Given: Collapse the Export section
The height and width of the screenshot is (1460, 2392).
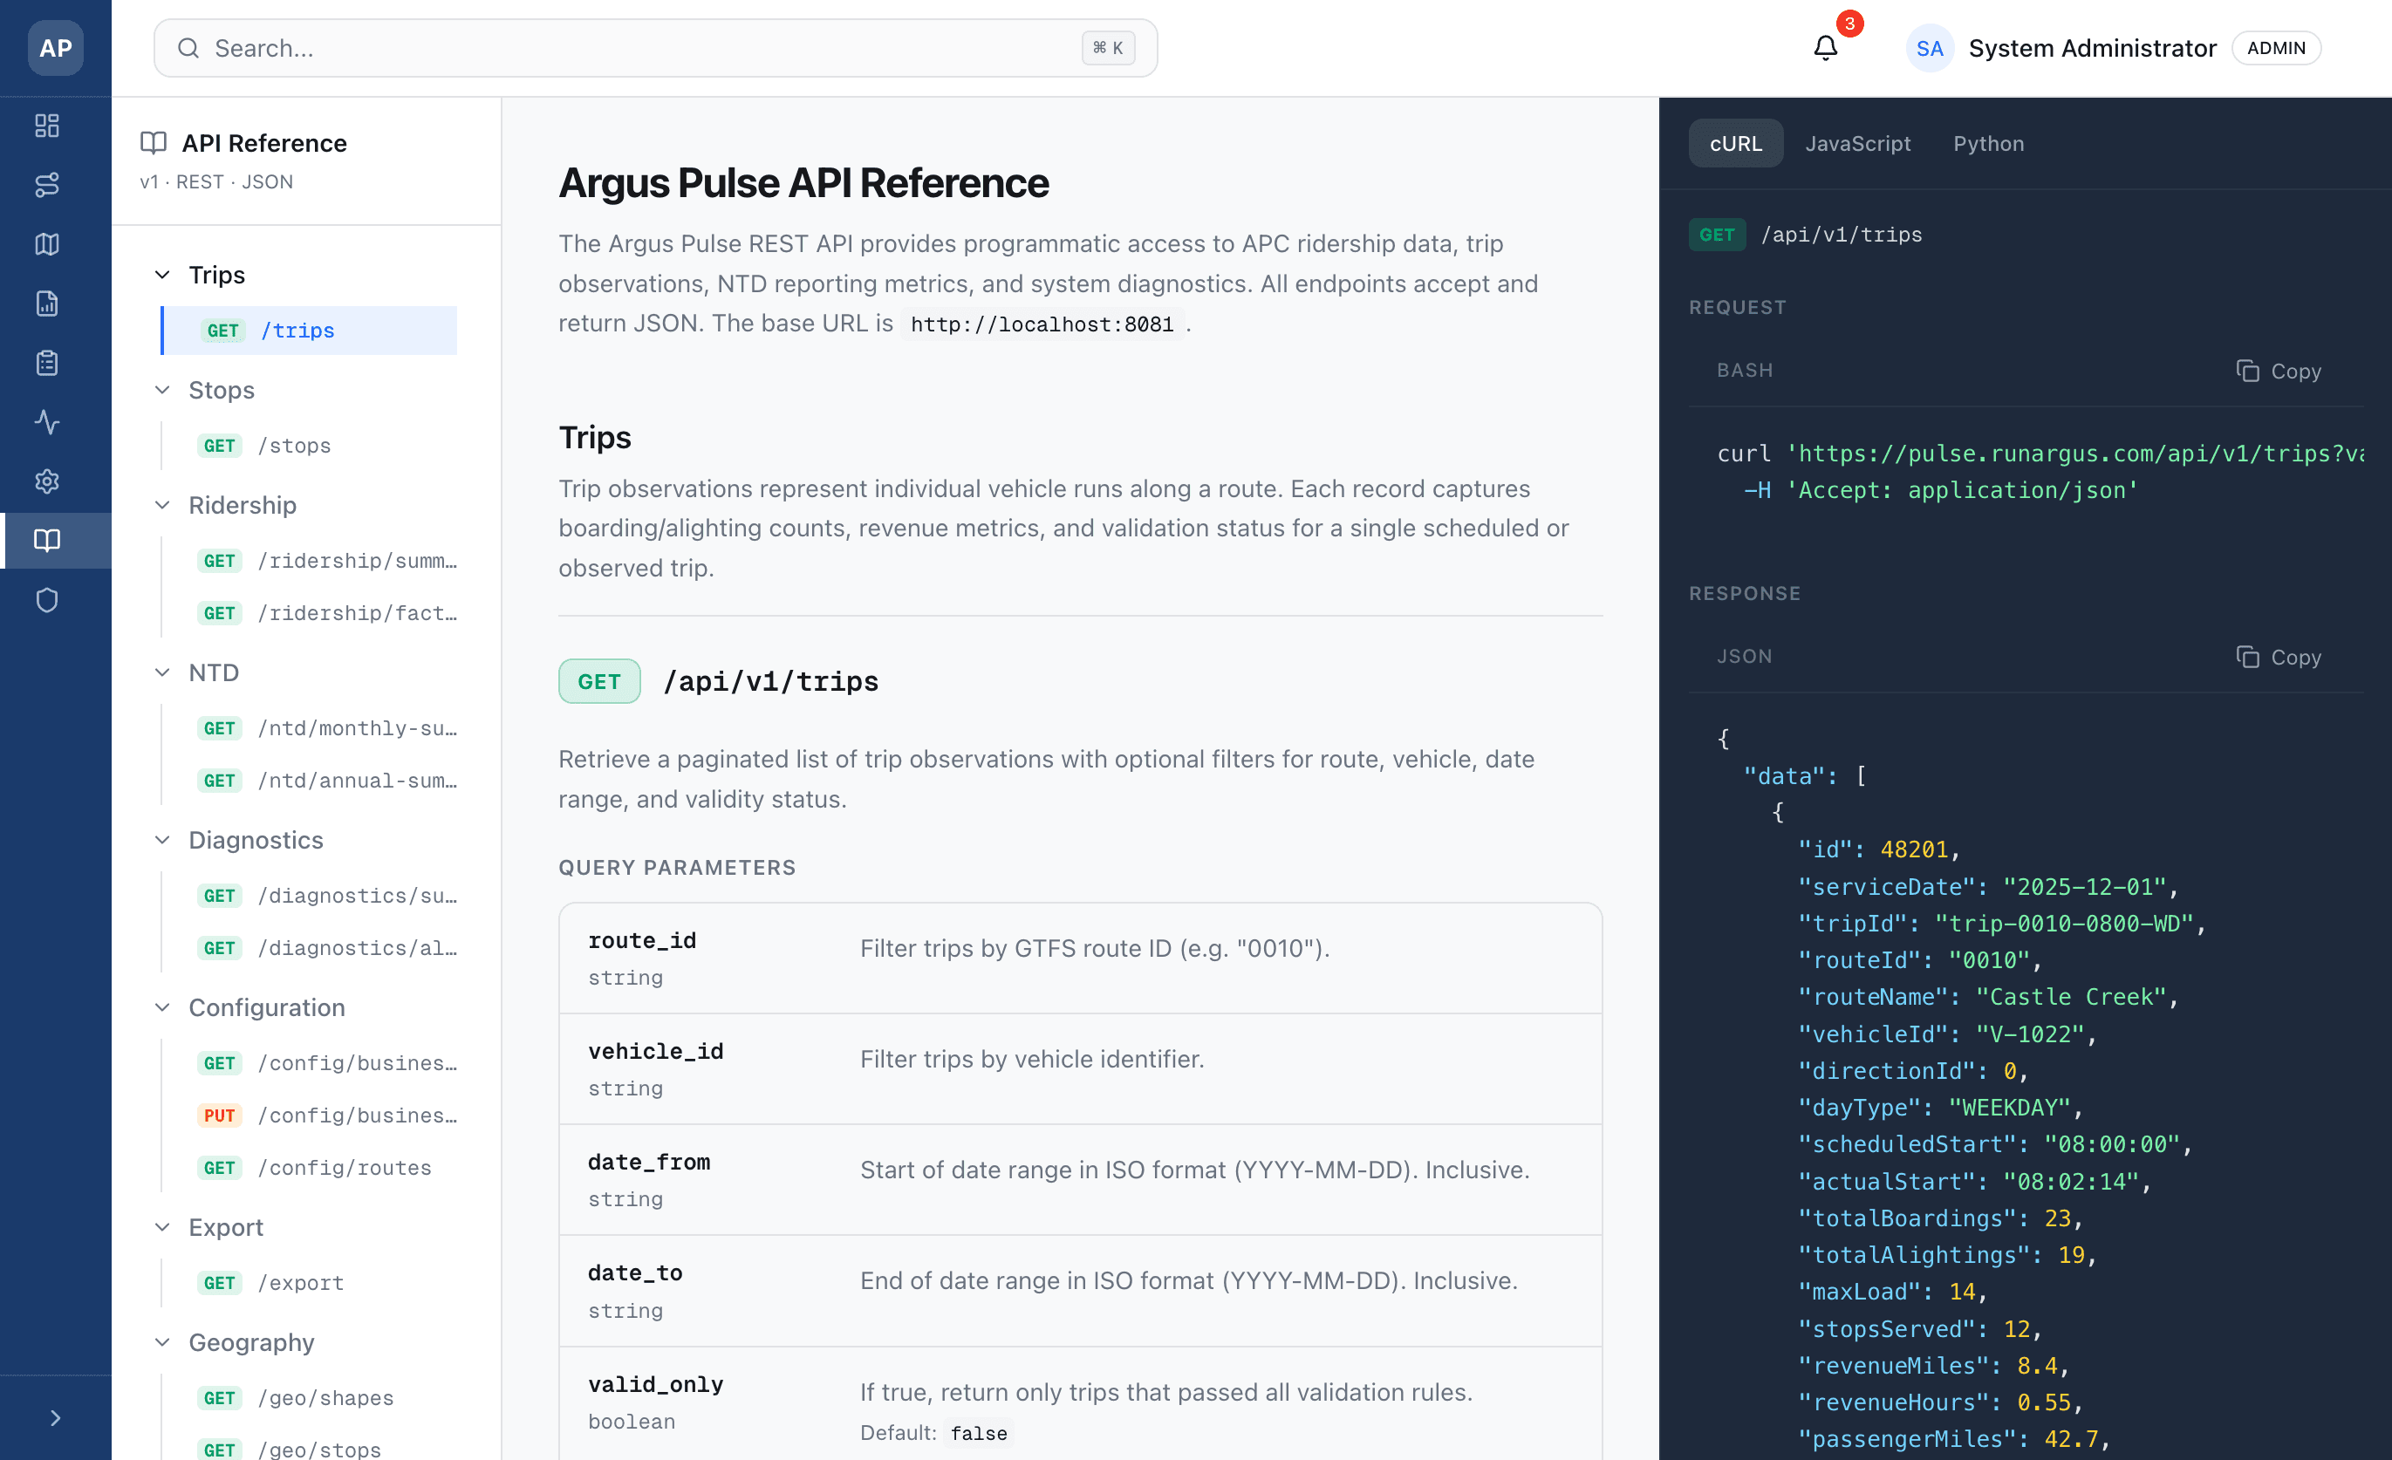Looking at the screenshot, I should pyautogui.click(x=162, y=1227).
